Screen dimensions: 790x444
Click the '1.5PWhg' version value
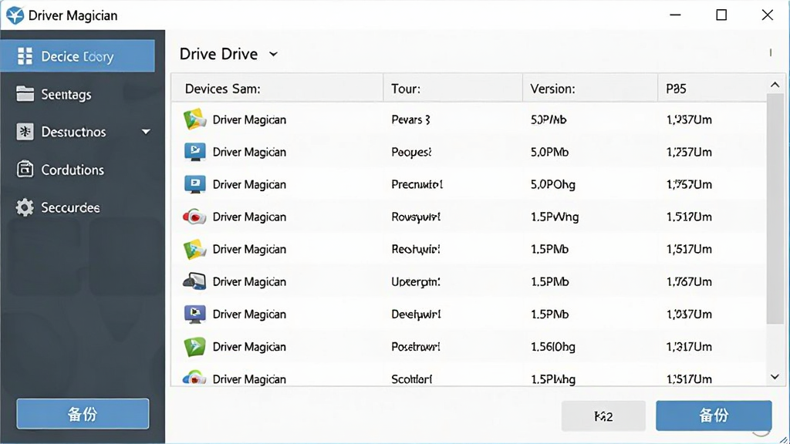tap(555, 217)
